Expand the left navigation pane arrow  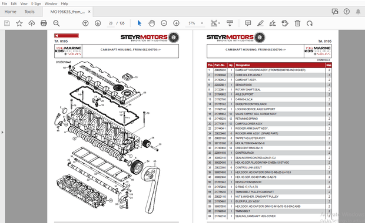click(x=2, y=132)
